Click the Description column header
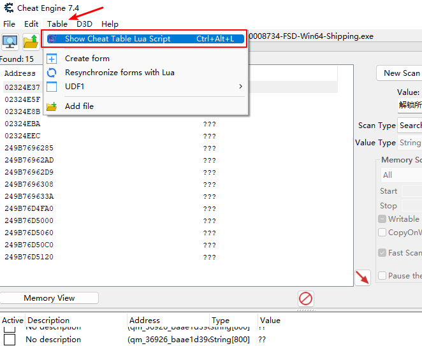 48,320
